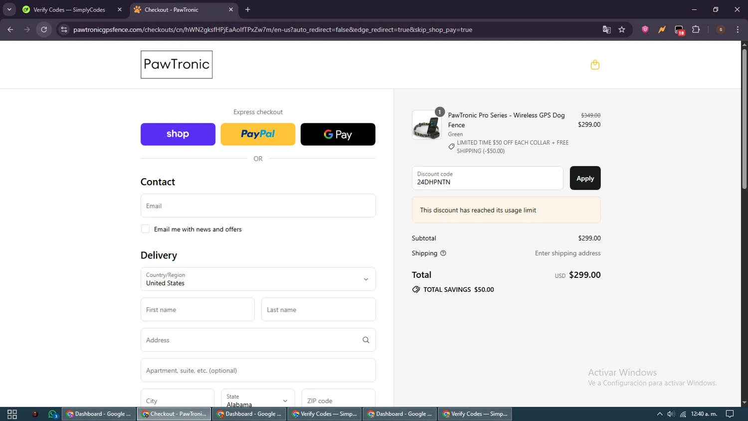
Task: Open the notification center icon
Action: (x=730, y=414)
